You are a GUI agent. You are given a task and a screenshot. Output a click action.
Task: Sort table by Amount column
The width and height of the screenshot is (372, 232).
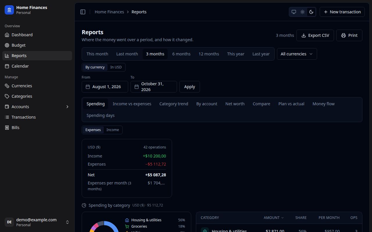[x=273, y=217]
